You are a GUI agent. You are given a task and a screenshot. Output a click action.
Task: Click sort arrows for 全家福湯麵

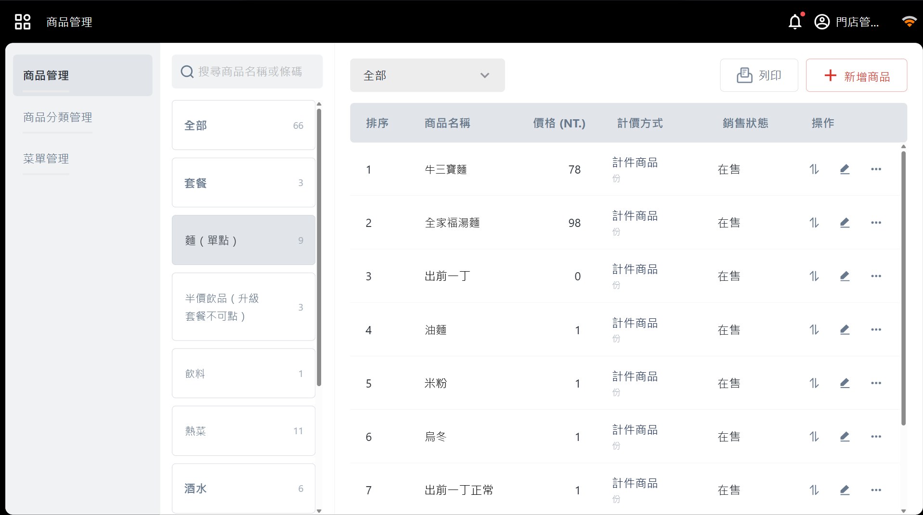(814, 223)
